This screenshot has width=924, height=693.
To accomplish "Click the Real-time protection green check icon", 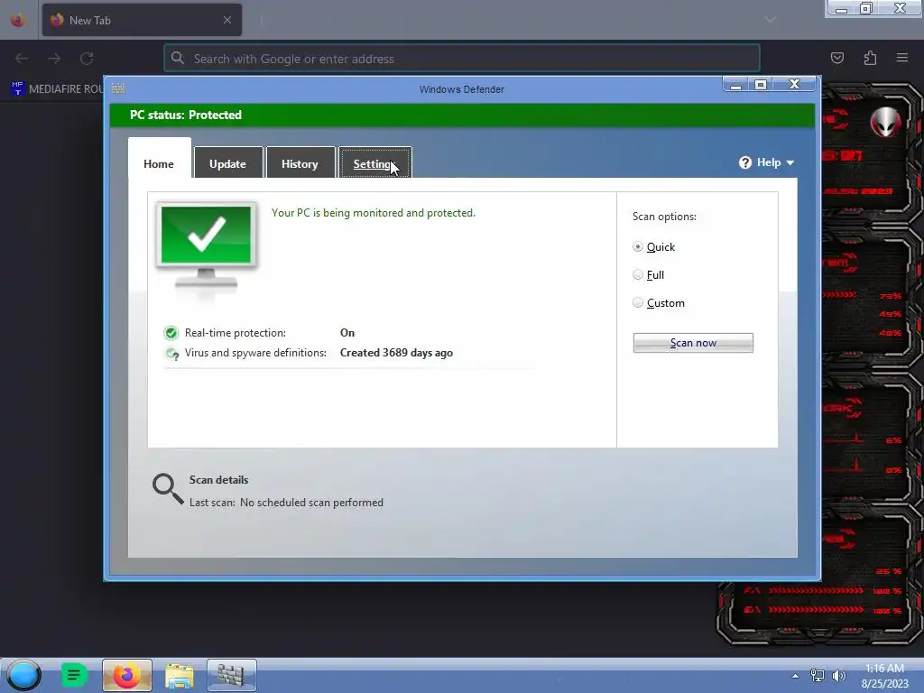I will (x=171, y=333).
